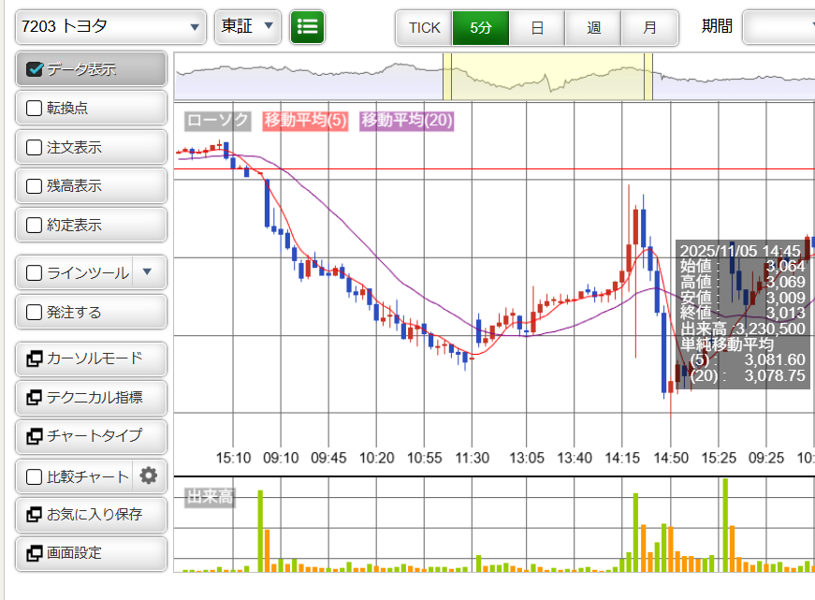Click the お気に入り保存 popup window icon
The image size is (815, 600).
[35, 515]
